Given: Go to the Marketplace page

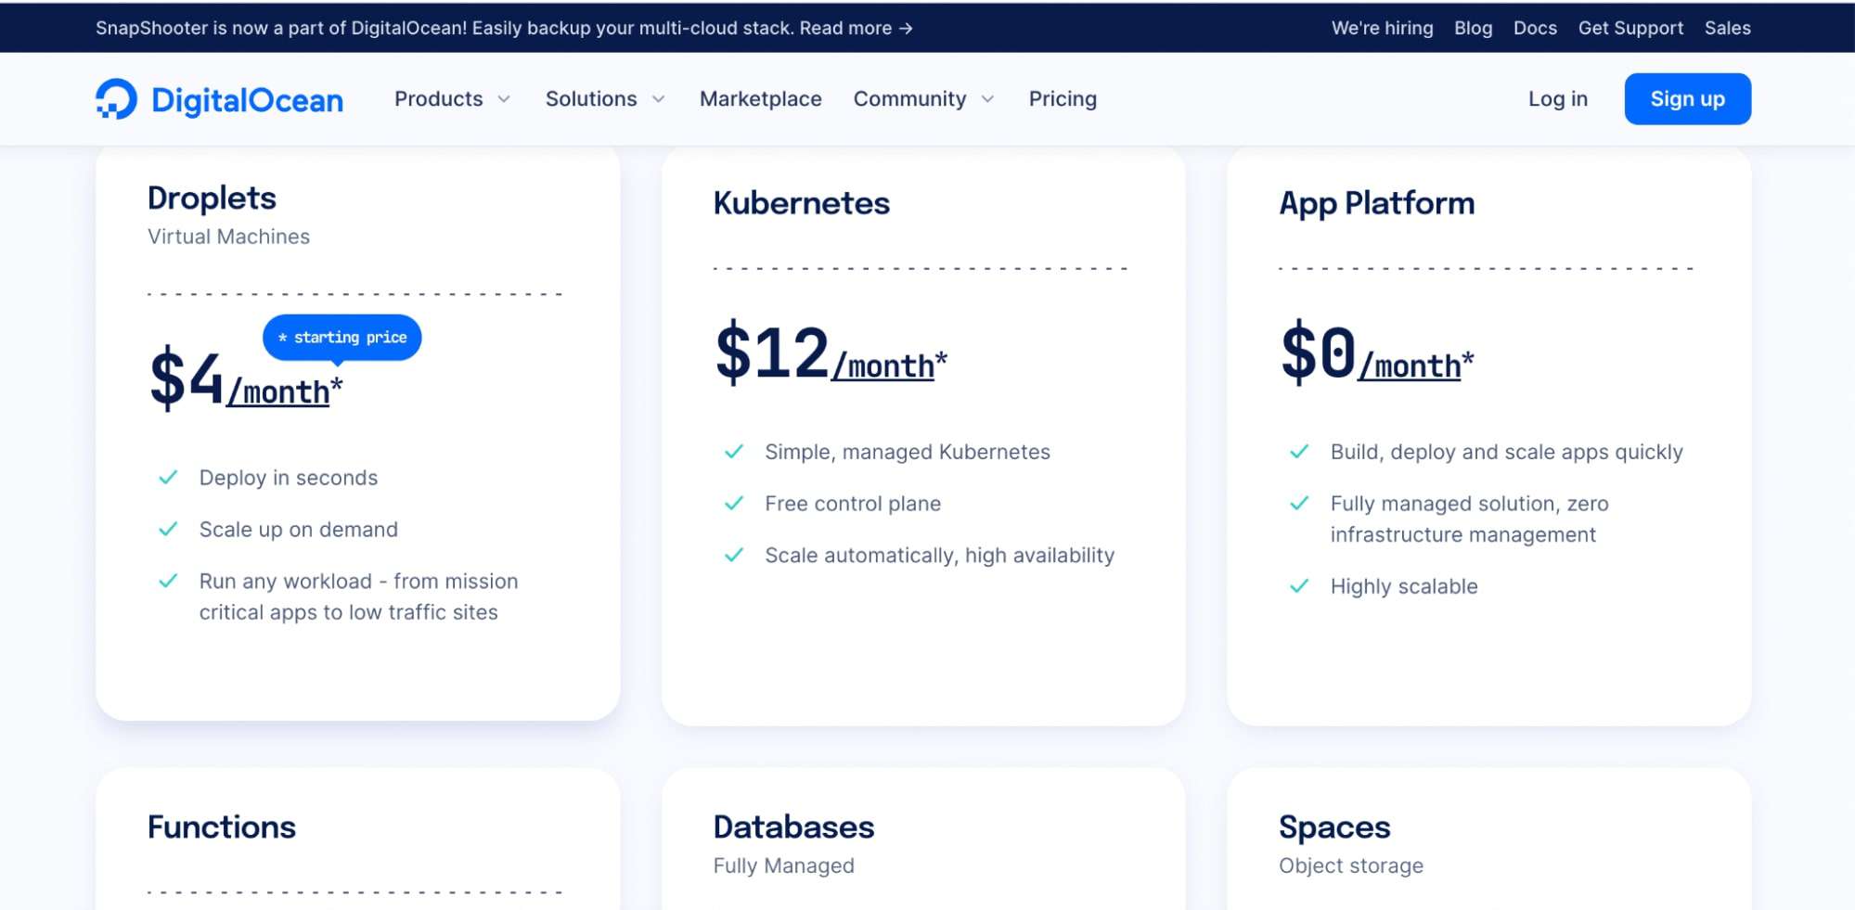Looking at the screenshot, I should [x=761, y=98].
